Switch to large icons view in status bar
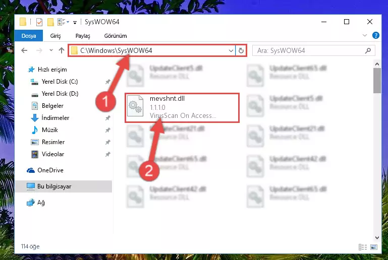 coord(374,247)
